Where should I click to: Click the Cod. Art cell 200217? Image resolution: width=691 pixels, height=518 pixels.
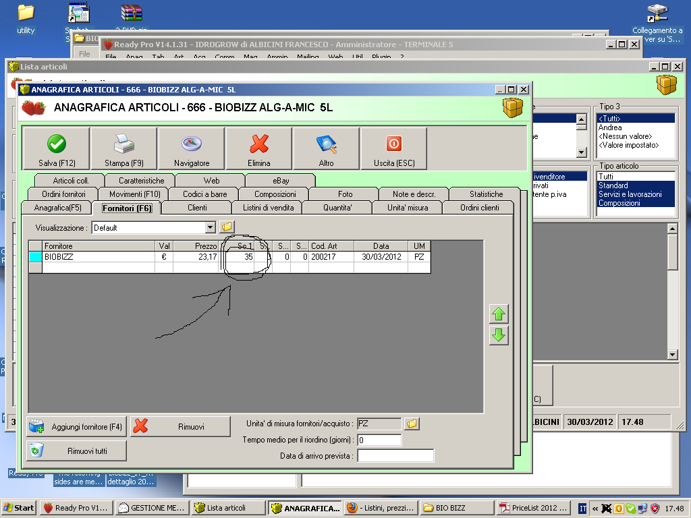point(331,256)
